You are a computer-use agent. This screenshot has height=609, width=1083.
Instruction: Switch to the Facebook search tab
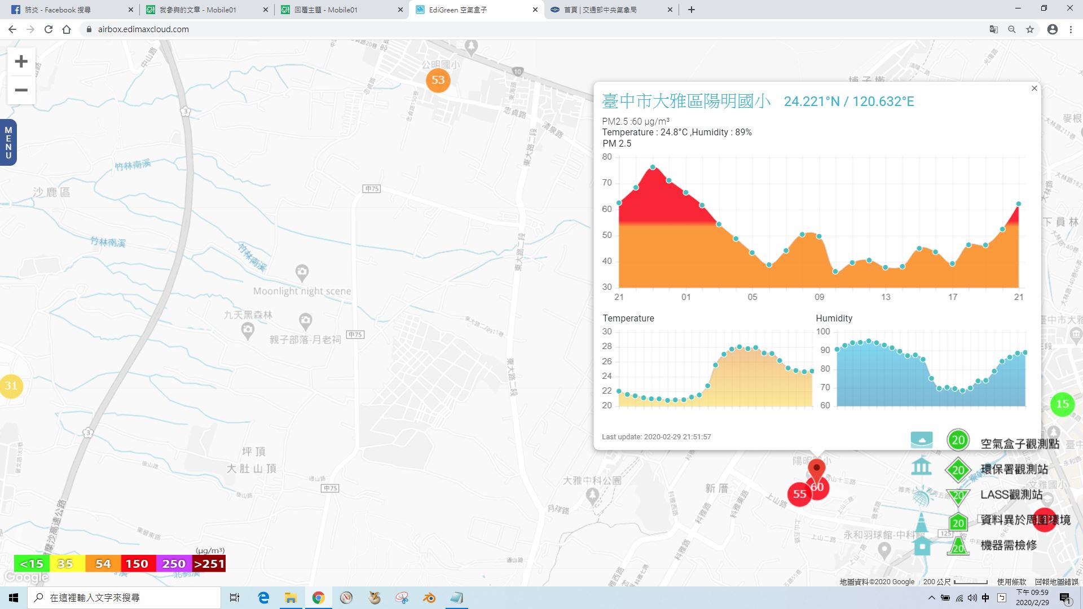pyautogui.click(x=68, y=10)
